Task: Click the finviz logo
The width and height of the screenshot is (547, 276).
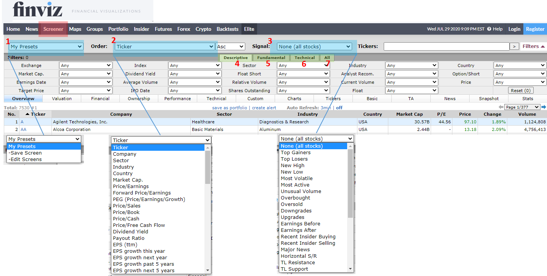Action: (37, 10)
